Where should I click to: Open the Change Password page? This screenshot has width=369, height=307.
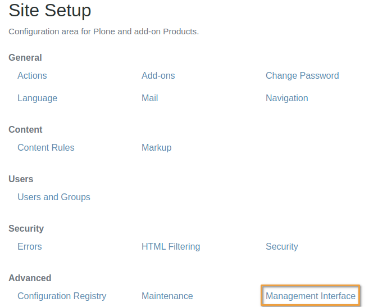302,75
